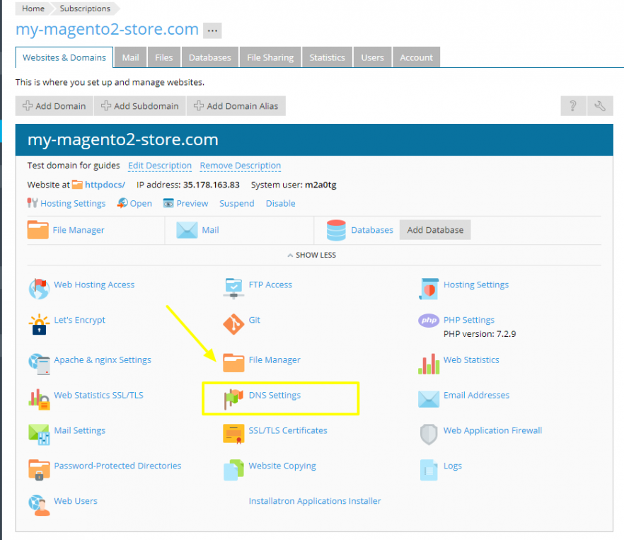Click the PHP version: 7.2.9 text
The height and width of the screenshot is (540, 624).
[480, 334]
